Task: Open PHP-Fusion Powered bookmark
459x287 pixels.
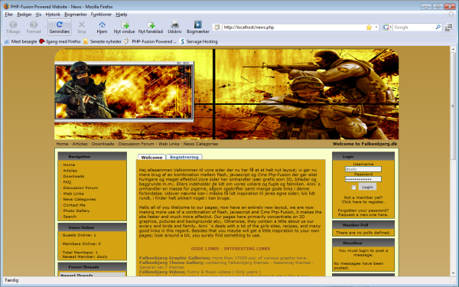Action: pos(150,41)
